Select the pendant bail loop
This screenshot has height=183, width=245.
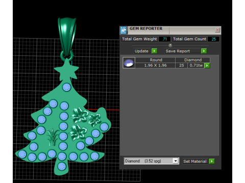click(x=67, y=37)
